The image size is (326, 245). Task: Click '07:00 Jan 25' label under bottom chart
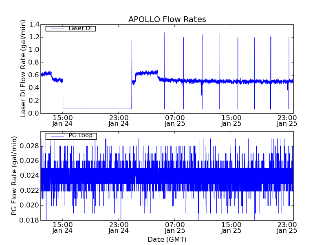tap(175, 228)
